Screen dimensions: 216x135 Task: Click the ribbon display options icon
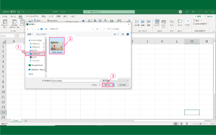[193, 12]
